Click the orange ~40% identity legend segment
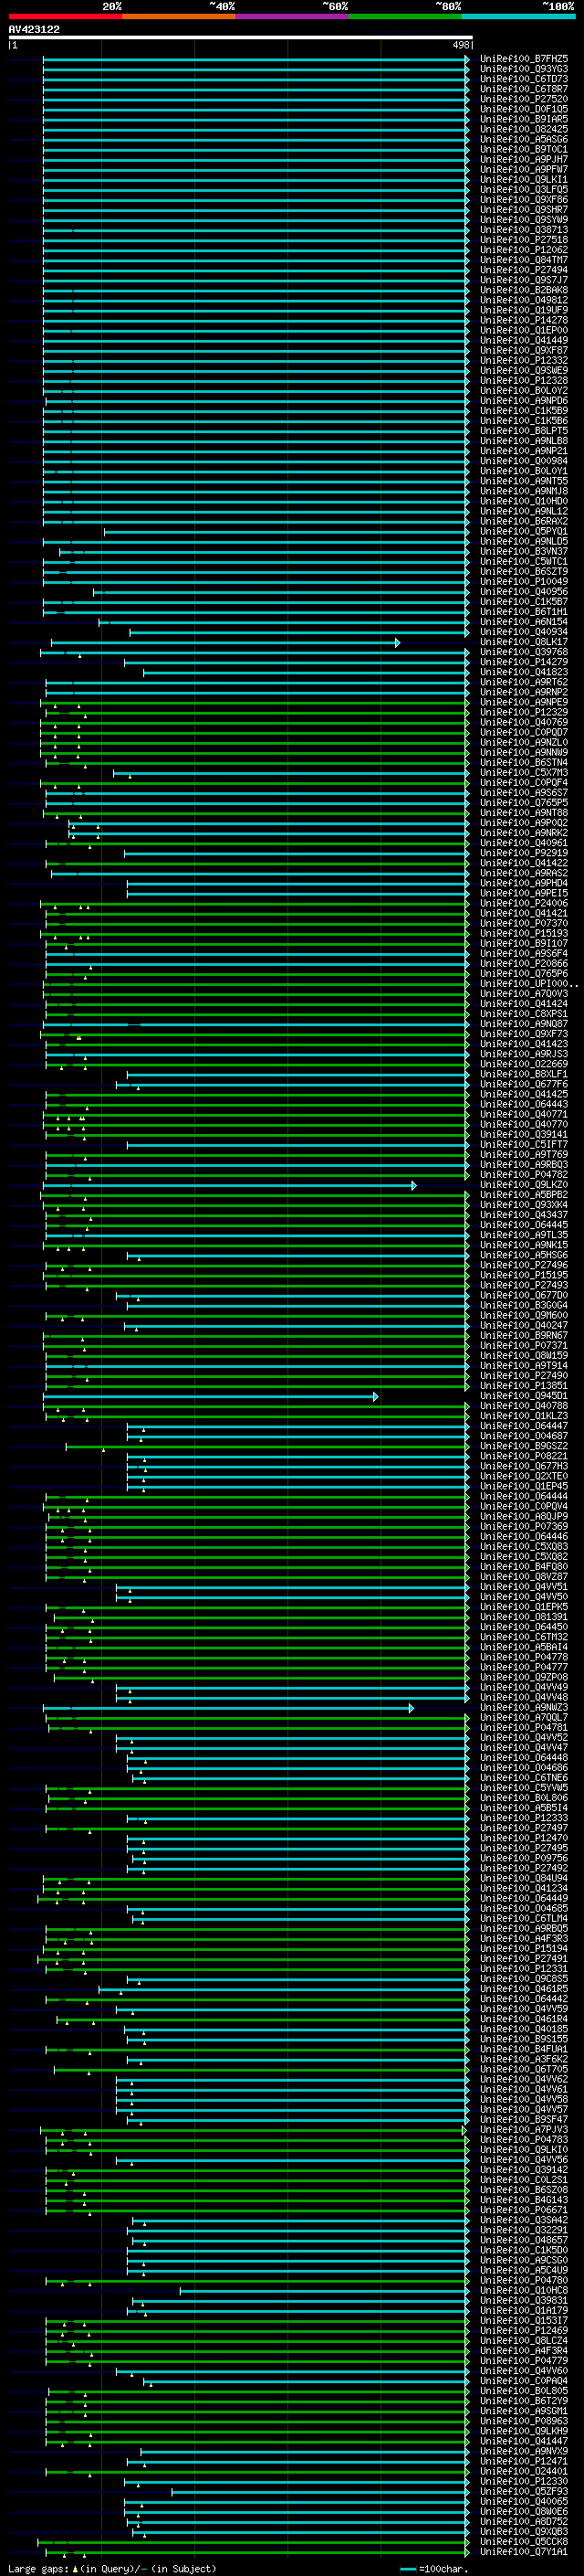 click(x=179, y=16)
